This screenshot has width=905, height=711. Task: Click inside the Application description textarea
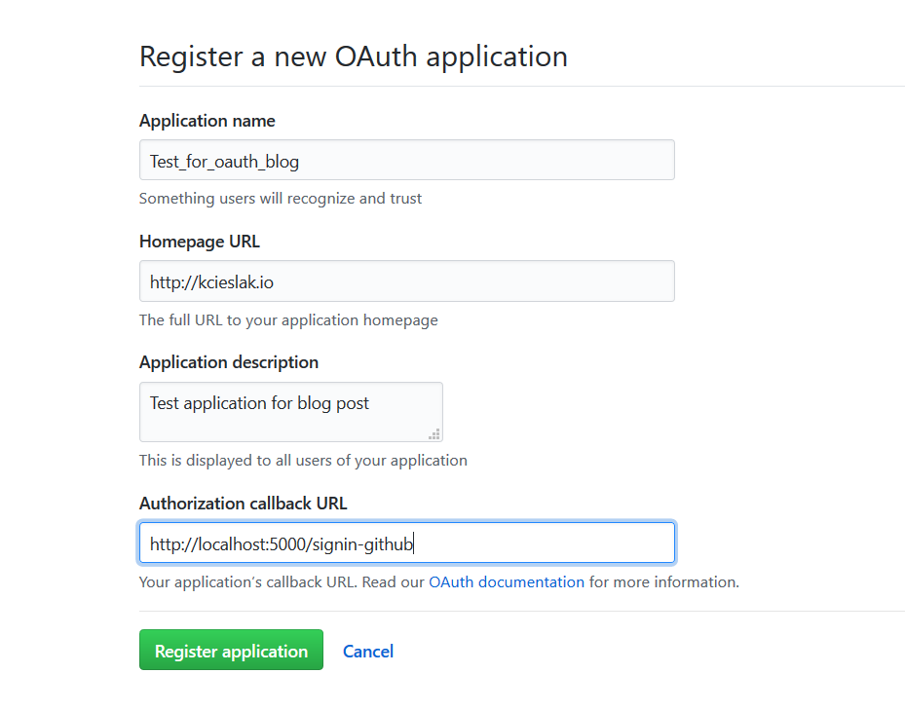coord(290,411)
